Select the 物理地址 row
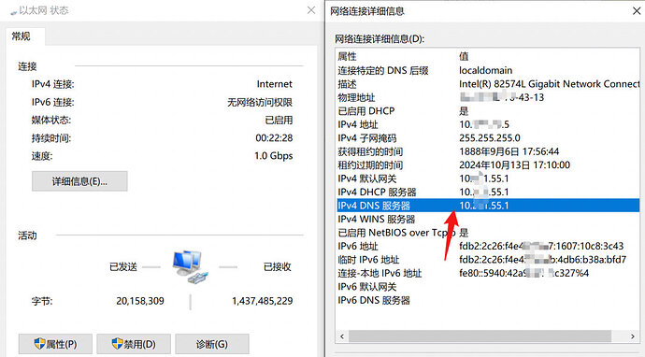Screen dimensions: 645x357 [488, 97]
